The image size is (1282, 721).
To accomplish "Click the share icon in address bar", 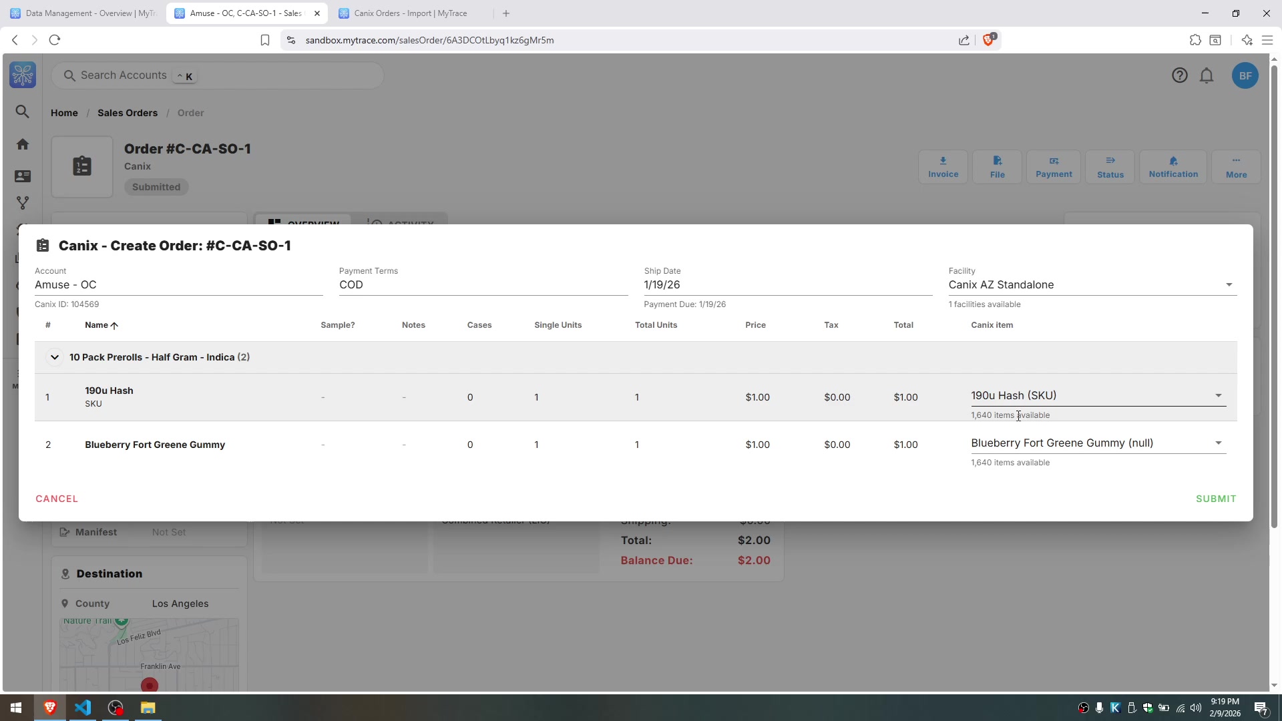I will pyautogui.click(x=964, y=40).
